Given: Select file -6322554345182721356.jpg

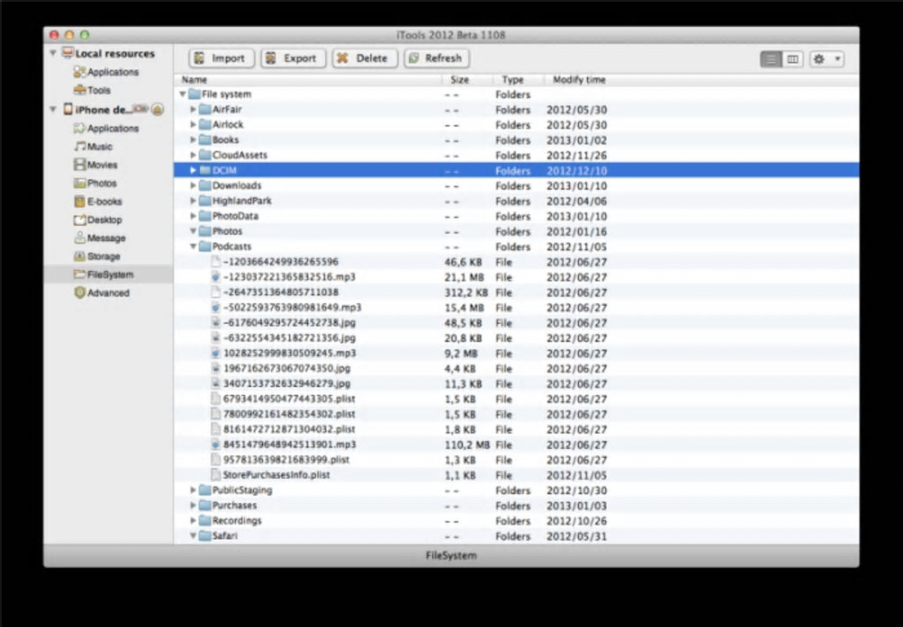Looking at the screenshot, I should click(515, 338).
